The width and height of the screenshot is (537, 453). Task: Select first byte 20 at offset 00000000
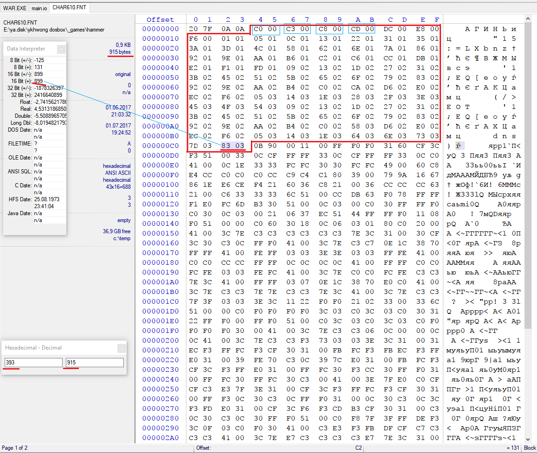point(194,29)
